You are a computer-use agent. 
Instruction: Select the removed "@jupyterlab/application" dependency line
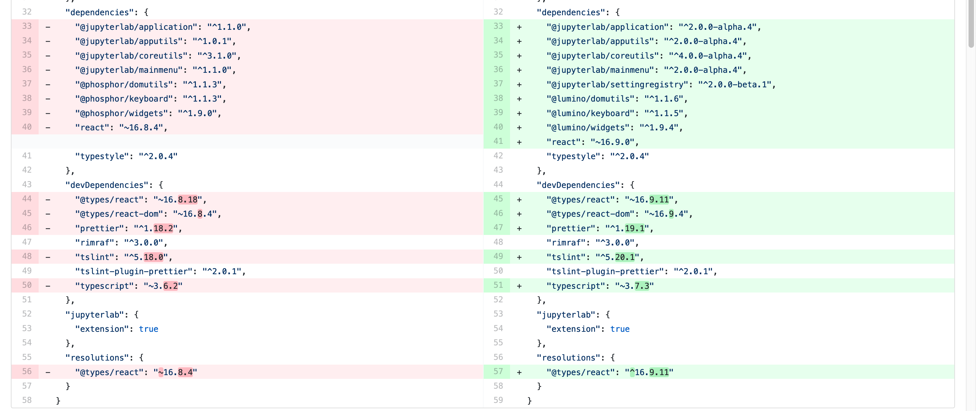tap(163, 26)
